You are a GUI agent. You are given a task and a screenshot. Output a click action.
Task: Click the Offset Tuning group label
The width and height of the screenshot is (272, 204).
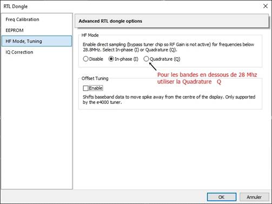[x=95, y=78]
